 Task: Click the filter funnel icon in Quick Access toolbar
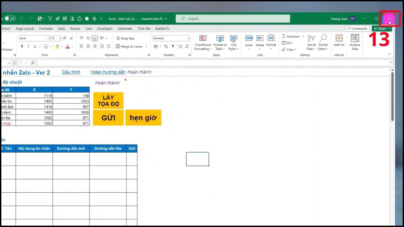[50, 18]
